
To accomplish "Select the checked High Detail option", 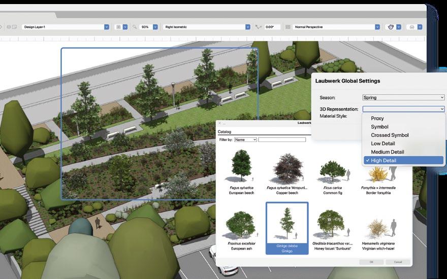I will point(403,160).
